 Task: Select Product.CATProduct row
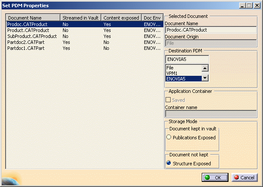point(26,31)
